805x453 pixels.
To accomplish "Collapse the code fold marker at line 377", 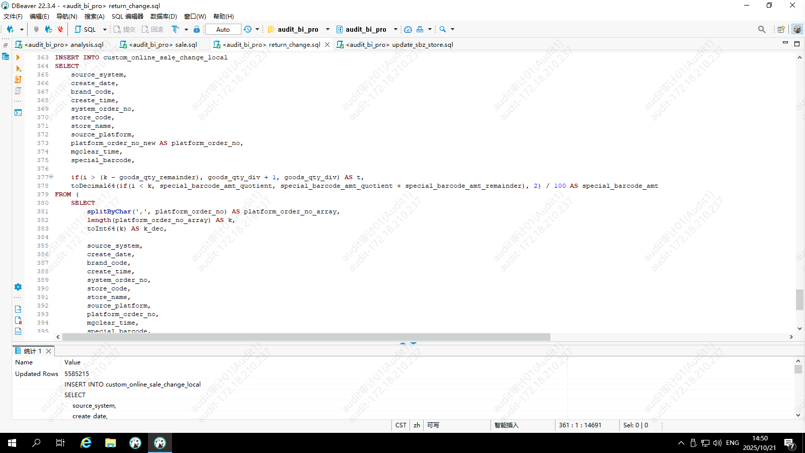I will point(51,177).
